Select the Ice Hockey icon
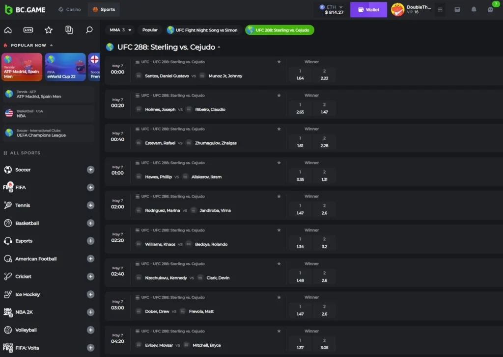This screenshot has width=503, height=357. (x=8, y=294)
